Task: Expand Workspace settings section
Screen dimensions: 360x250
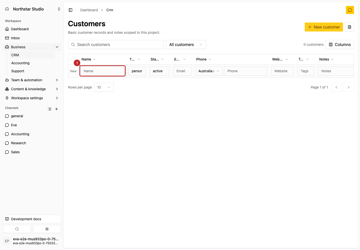Action: (32, 98)
